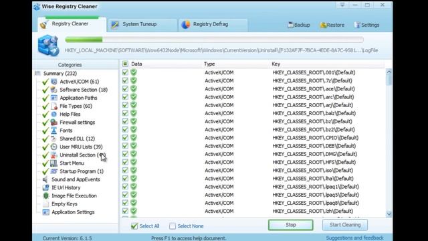Click the Startup Program category icon

point(54,171)
